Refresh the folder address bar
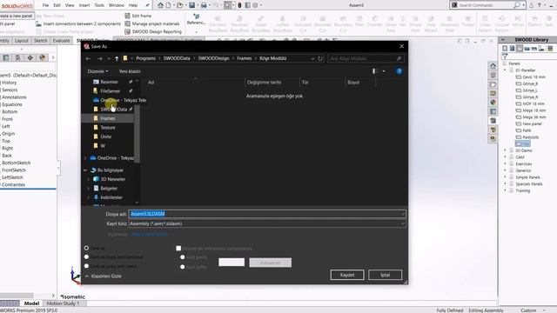Screen dimensions: 557x313 320,58
